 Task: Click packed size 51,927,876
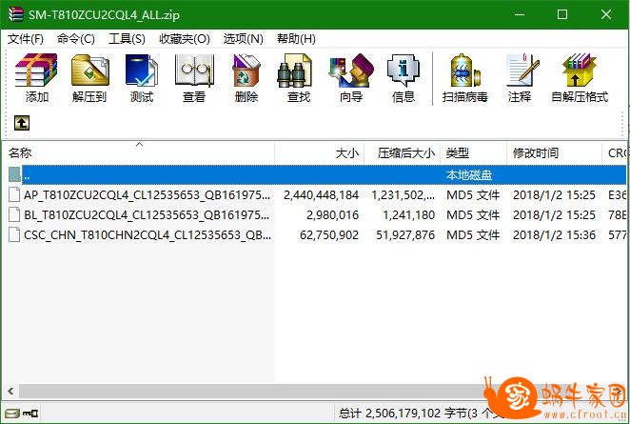tap(405, 235)
